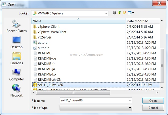This screenshot has height=115, width=168.
Task: Go to Desktop in sidebar
Action: (17, 42)
